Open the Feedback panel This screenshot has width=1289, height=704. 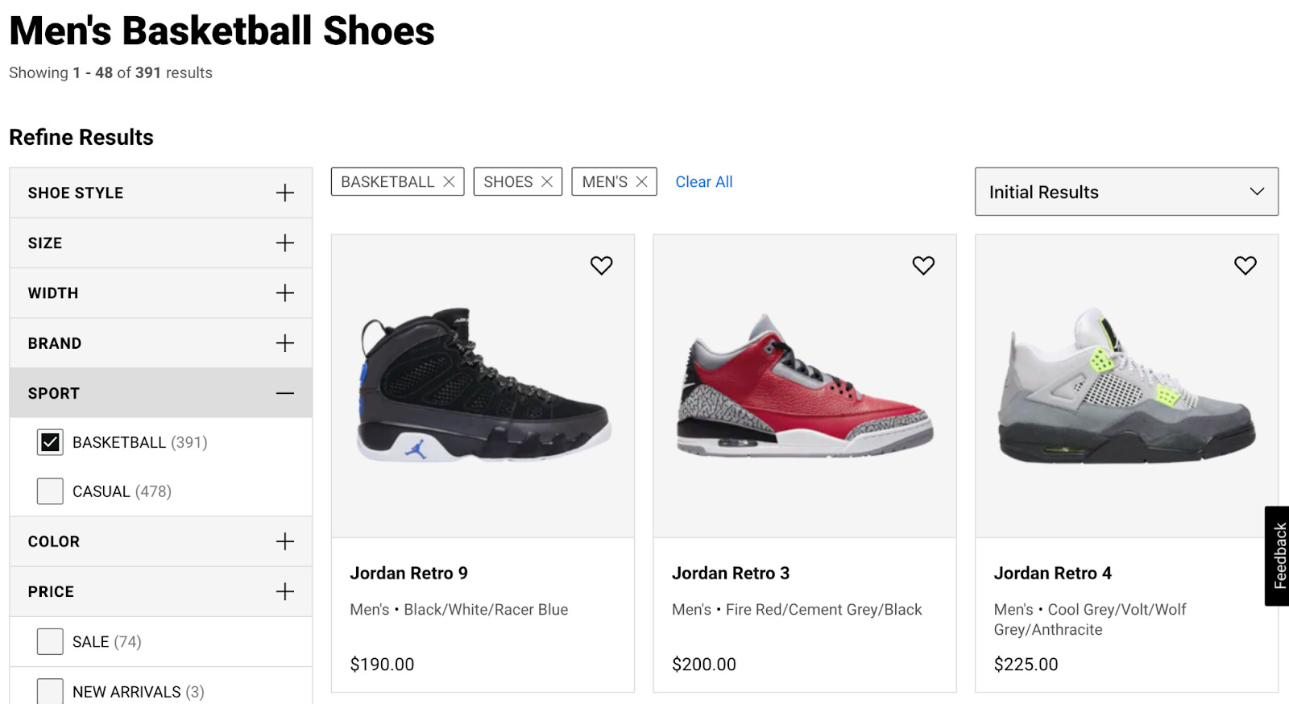1279,555
